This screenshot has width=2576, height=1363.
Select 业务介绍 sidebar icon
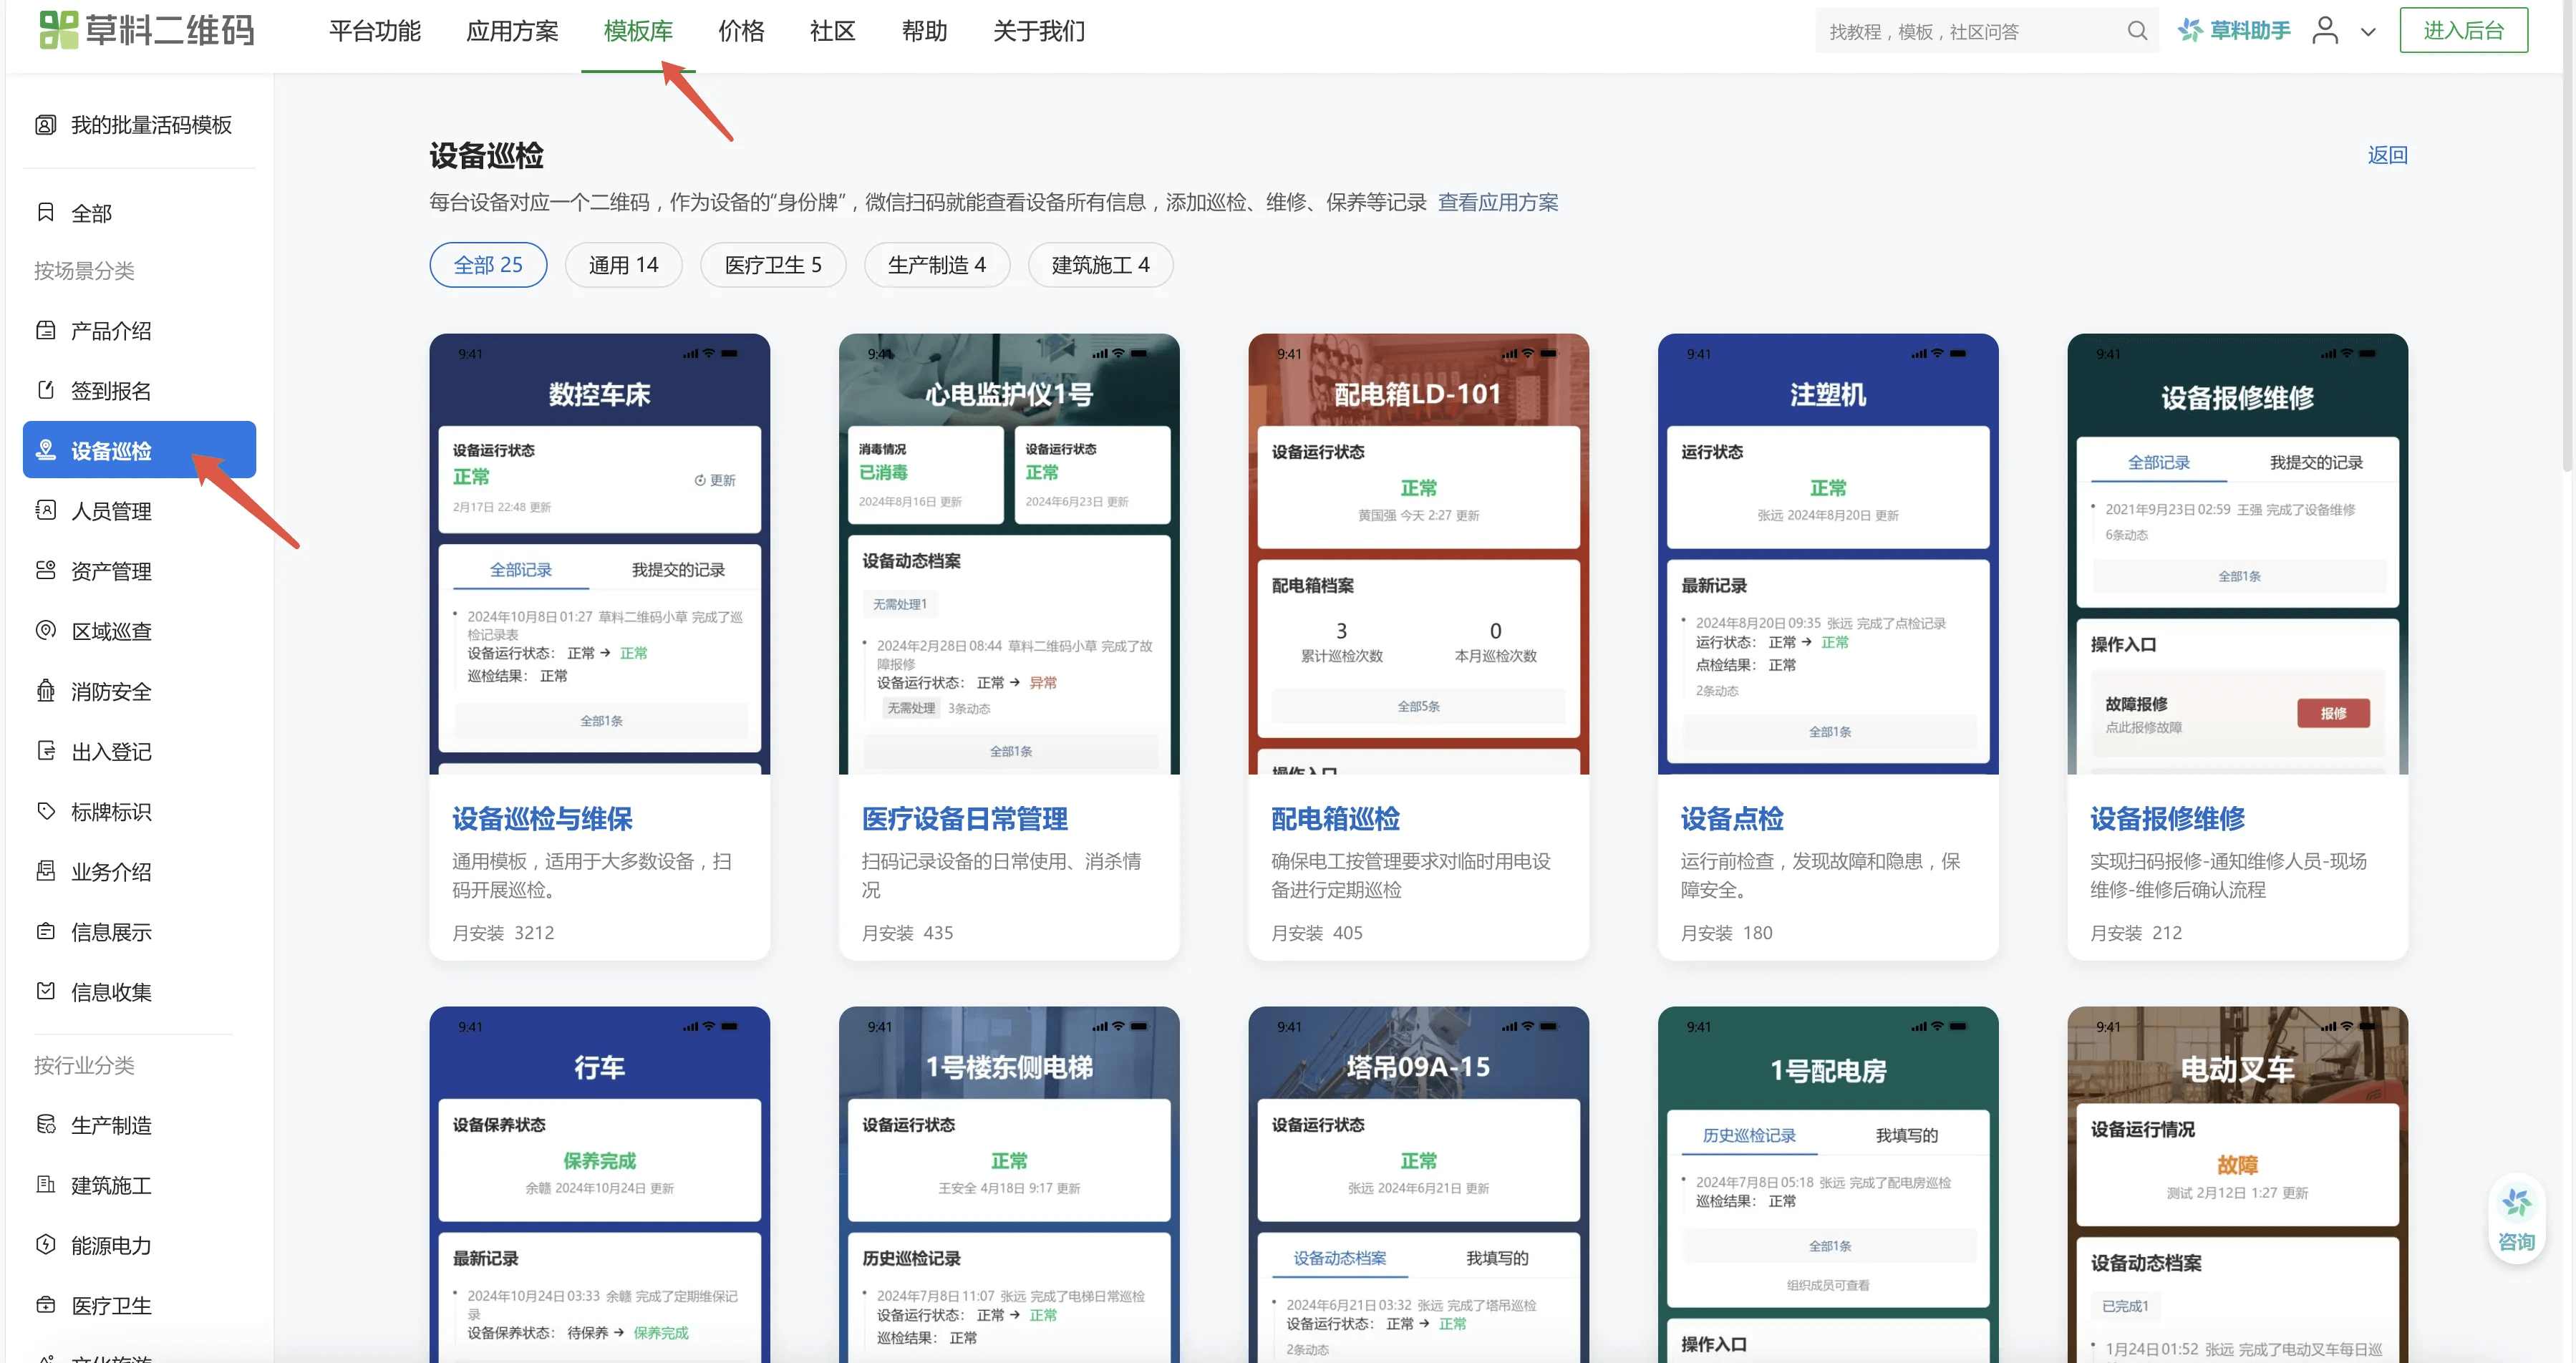coord(46,871)
